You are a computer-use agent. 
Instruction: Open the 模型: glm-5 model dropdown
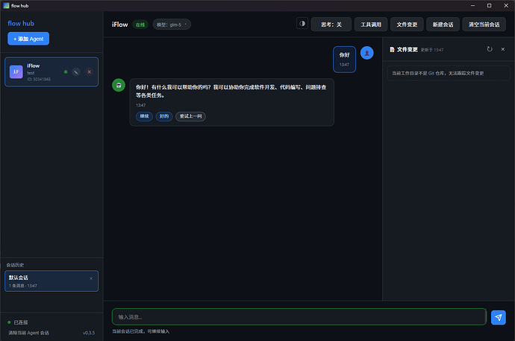coord(172,25)
